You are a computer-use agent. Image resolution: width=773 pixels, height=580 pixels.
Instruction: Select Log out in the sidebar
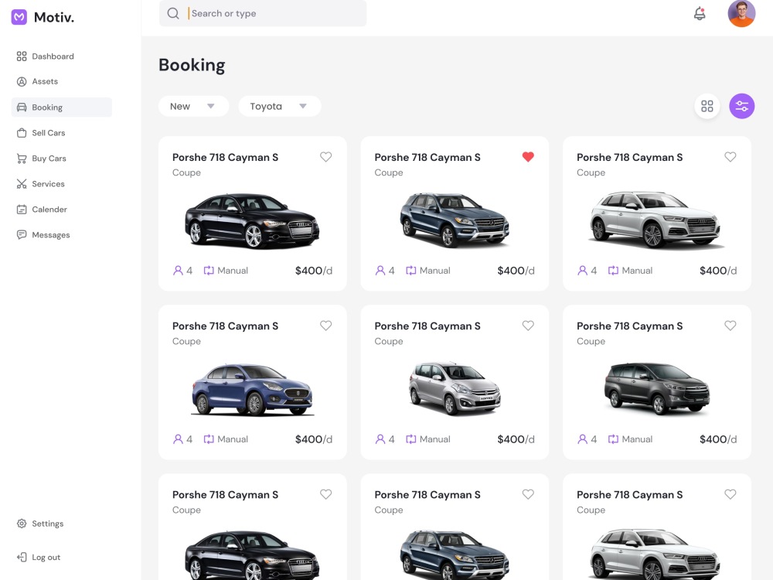point(39,558)
